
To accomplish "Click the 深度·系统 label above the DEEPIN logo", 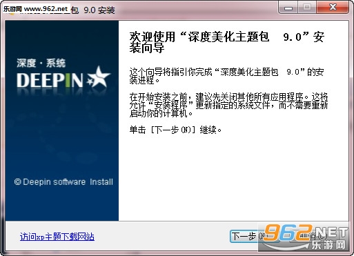I will (x=41, y=63).
